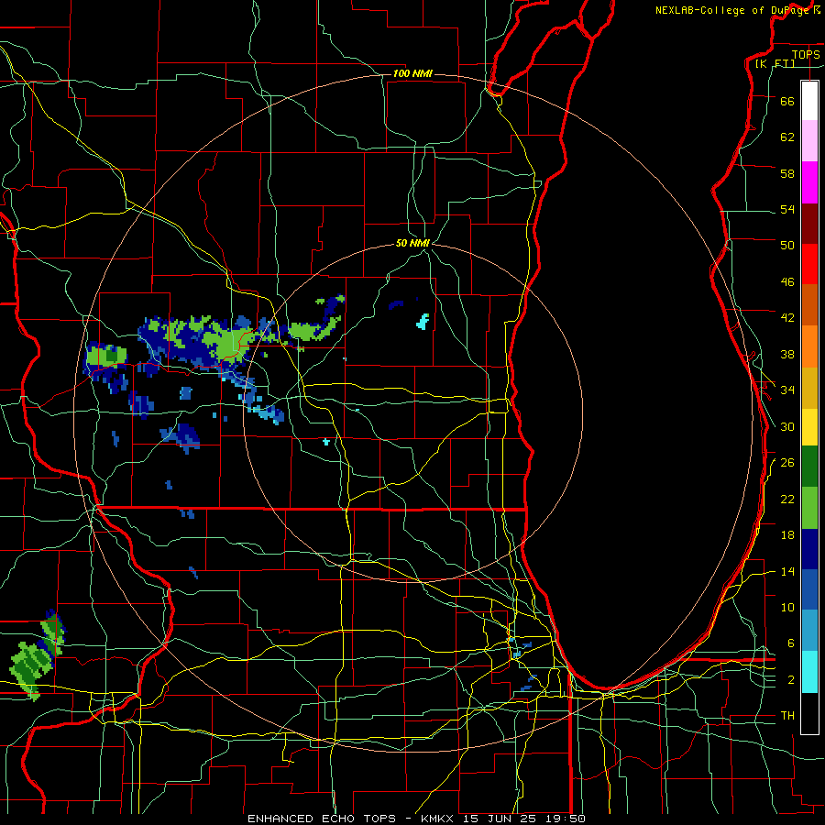Click the legend value '34'

pos(787,390)
